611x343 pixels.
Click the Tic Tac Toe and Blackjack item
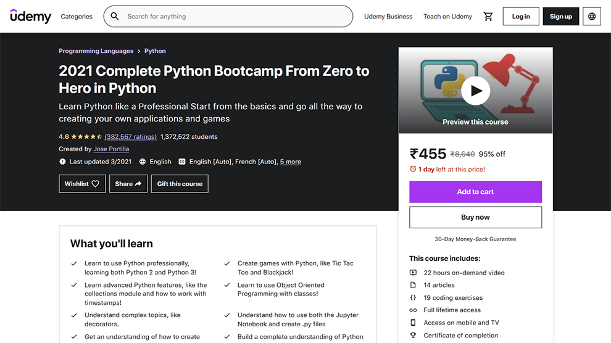point(296,268)
